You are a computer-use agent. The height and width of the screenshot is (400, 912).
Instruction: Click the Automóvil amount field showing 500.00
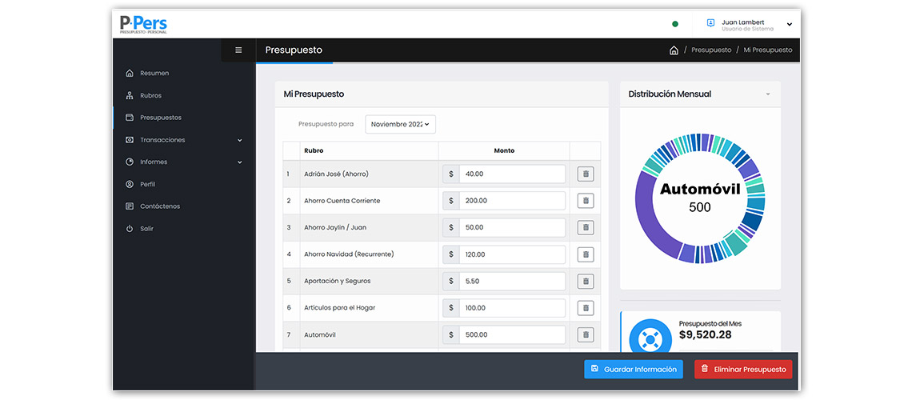click(x=512, y=334)
